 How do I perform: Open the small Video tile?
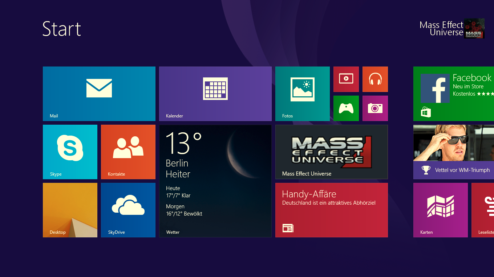346,79
